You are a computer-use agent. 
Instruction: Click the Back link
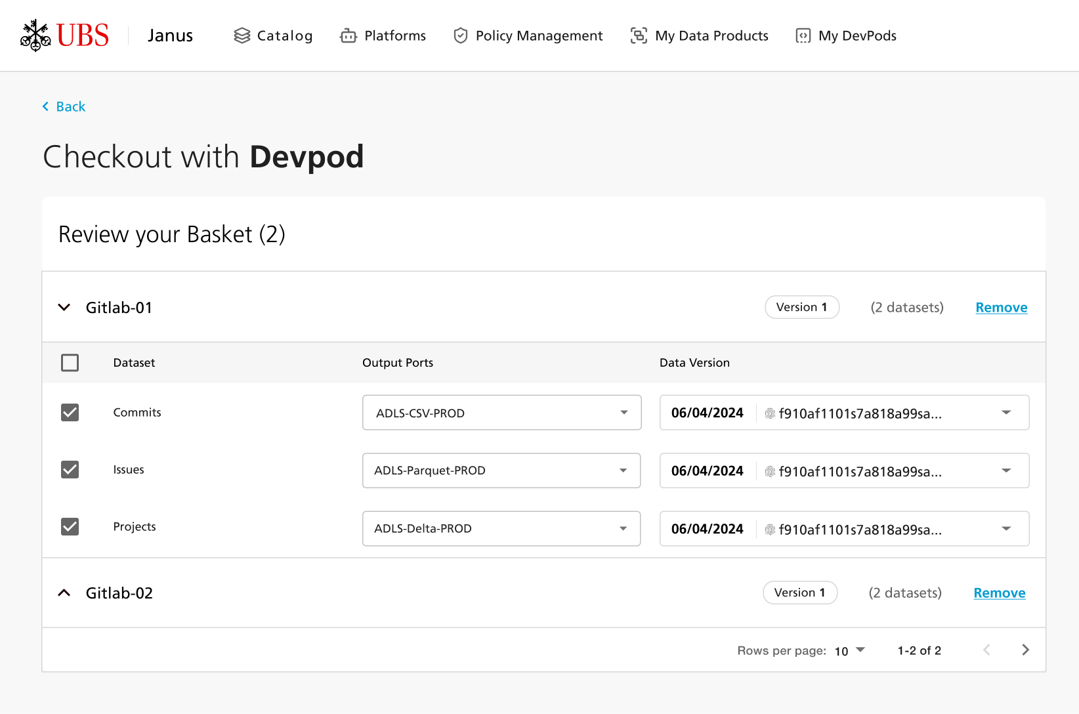pos(70,106)
